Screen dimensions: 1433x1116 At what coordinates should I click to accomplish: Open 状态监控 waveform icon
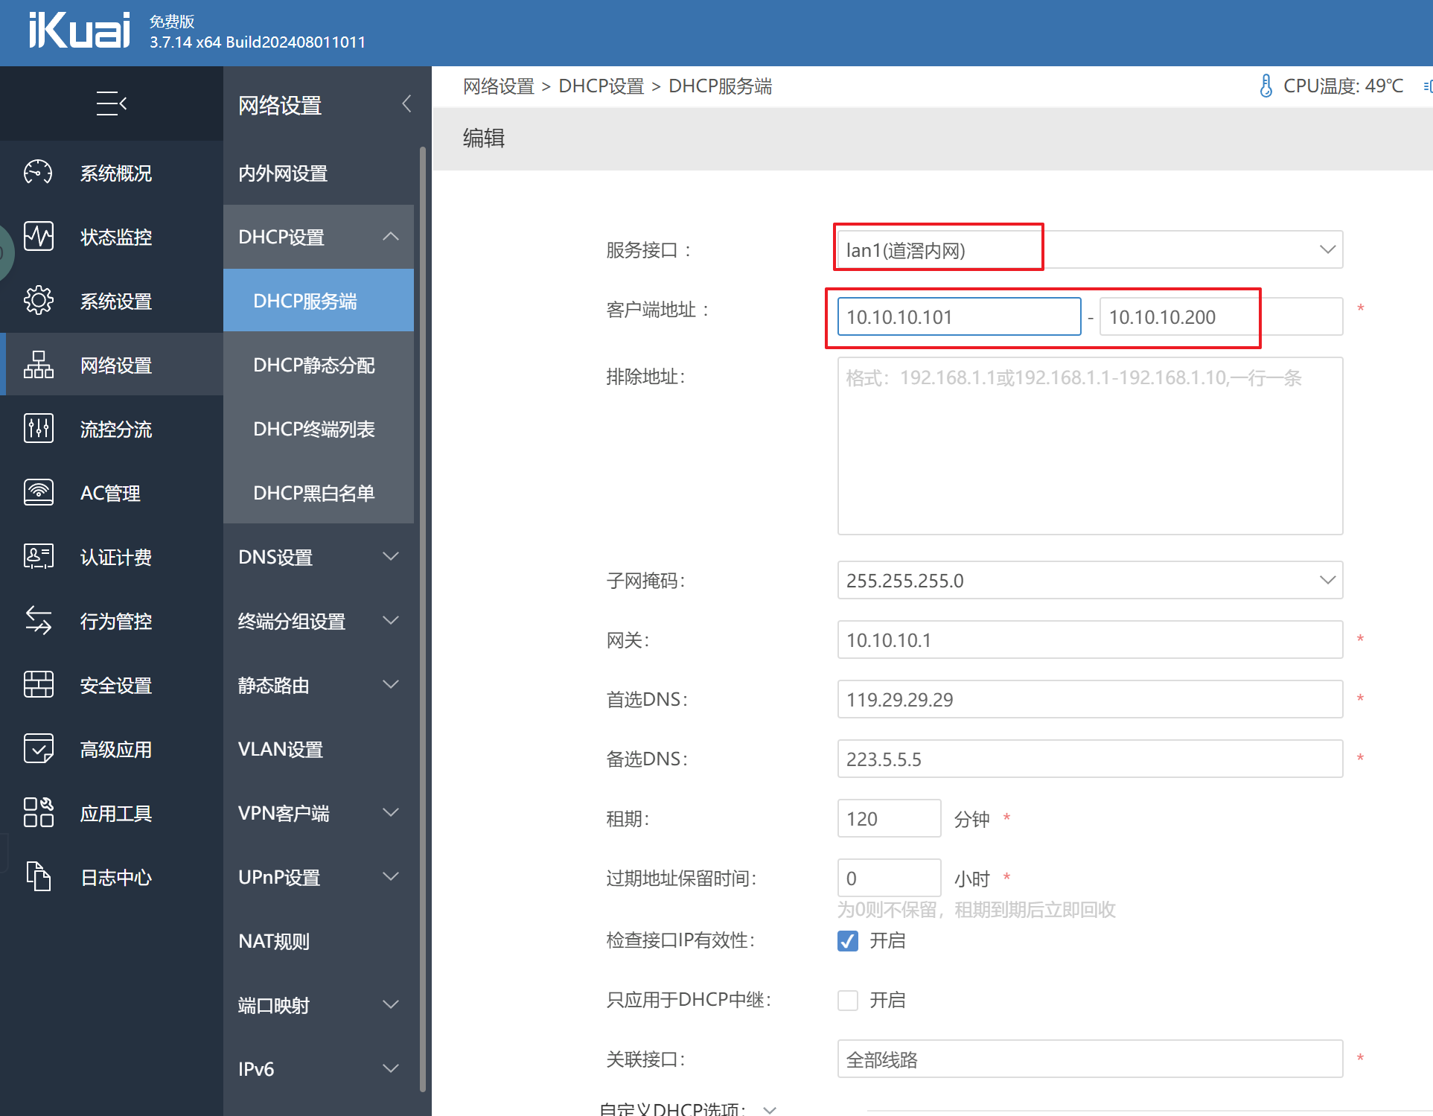(38, 237)
